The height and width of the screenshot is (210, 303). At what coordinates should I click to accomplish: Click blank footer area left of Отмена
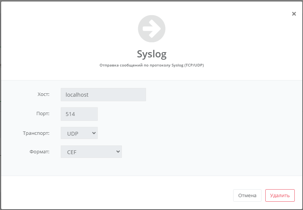pos(113,195)
